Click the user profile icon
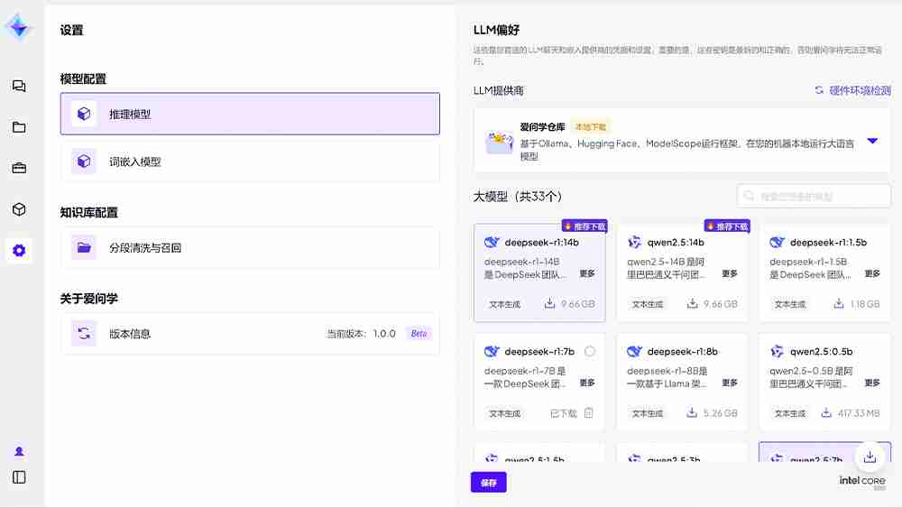 coord(19,451)
